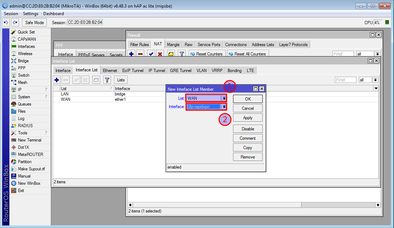Open column selector arrow in Interface List table
394x228 pixels.
(376, 88)
